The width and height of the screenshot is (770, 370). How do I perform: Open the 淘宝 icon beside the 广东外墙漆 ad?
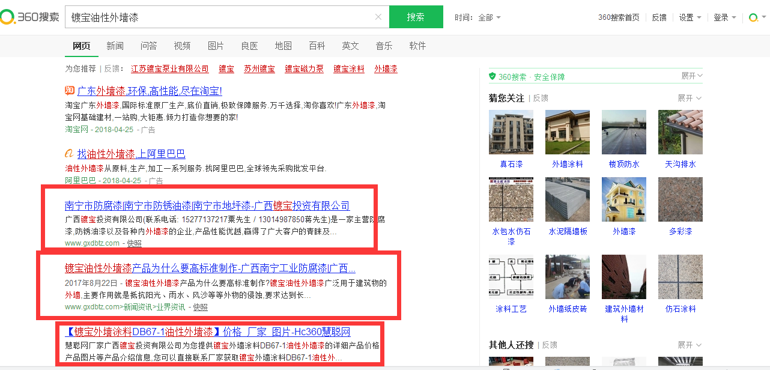70,91
